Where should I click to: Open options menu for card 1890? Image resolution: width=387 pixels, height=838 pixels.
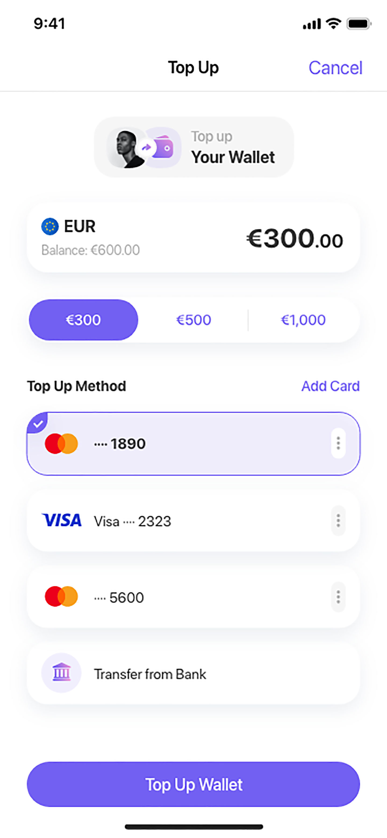pyautogui.click(x=338, y=443)
